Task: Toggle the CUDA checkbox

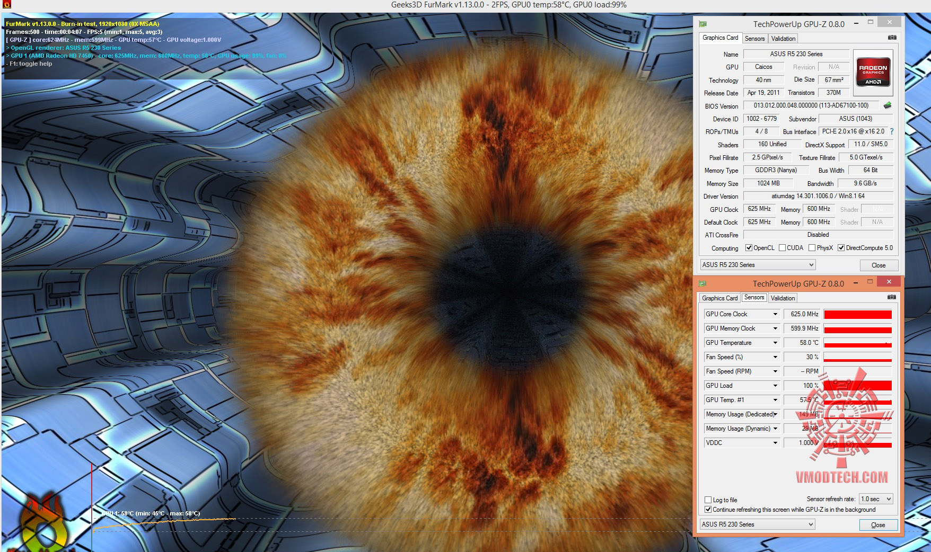Action: pos(782,248)
